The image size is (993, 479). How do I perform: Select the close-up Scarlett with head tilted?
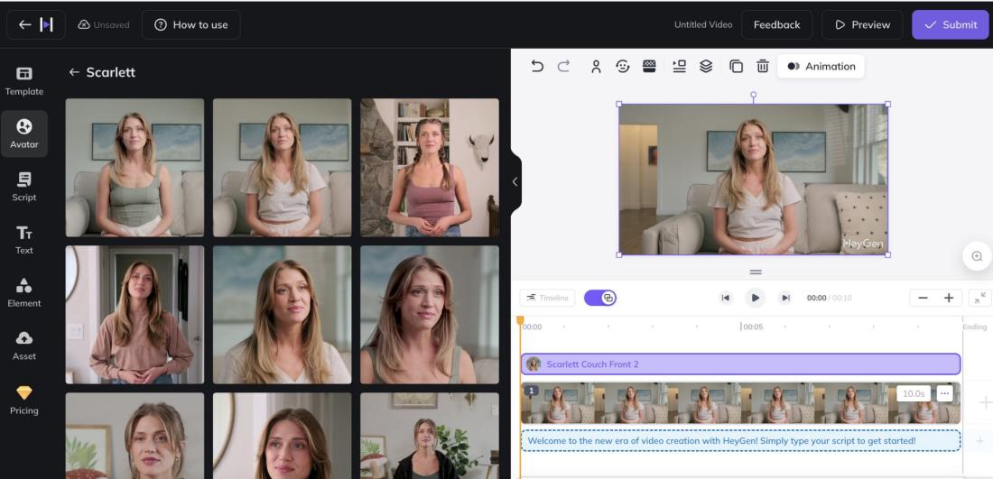pos(430,315)
